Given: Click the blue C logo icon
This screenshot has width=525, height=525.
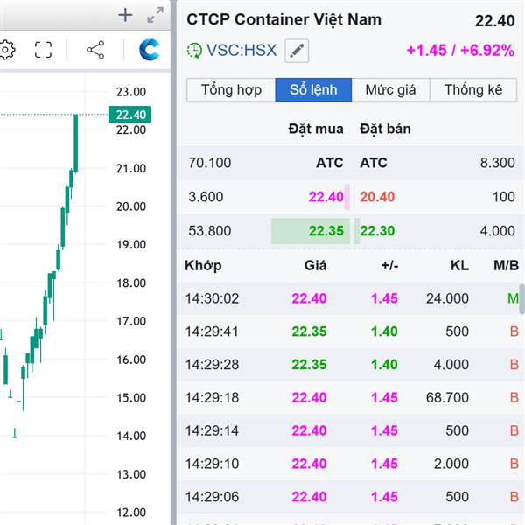Looking at the screenshot, I should point(149,50).
